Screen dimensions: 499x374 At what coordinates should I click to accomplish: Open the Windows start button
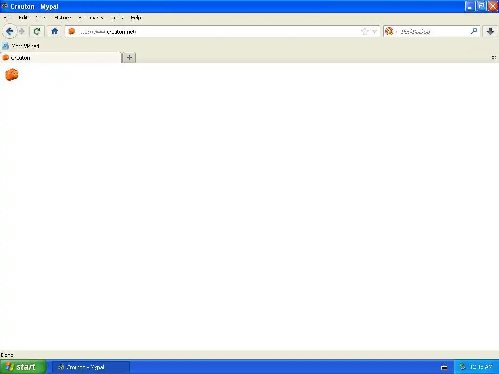tap(23, 367)
